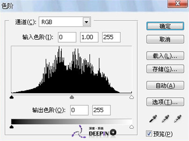The width and height of the screenshot is (189, 141).
Task: Click the 自动(A) auto button
Action: tap(165, 85)
